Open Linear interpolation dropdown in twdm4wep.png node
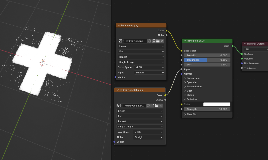The height and width of the screenshot is (160, 268). click(x=141, y=46)
